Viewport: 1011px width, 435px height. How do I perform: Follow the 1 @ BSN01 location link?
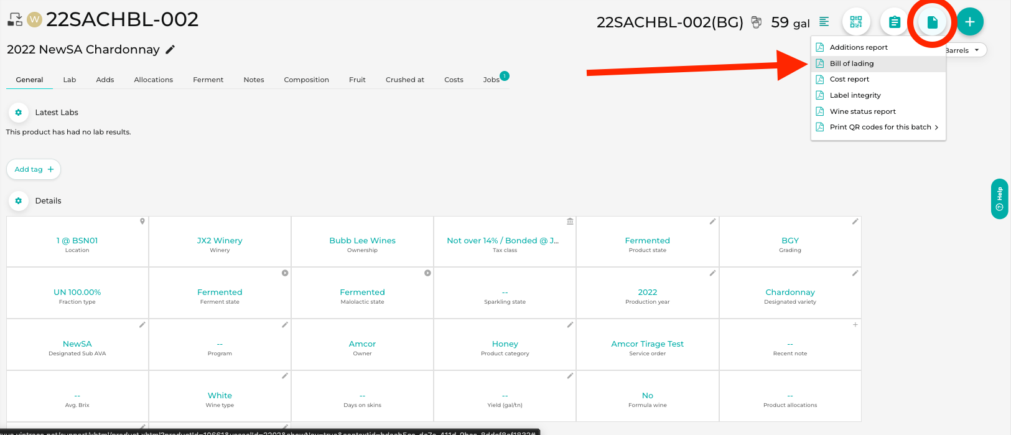[x=77, y=241]
